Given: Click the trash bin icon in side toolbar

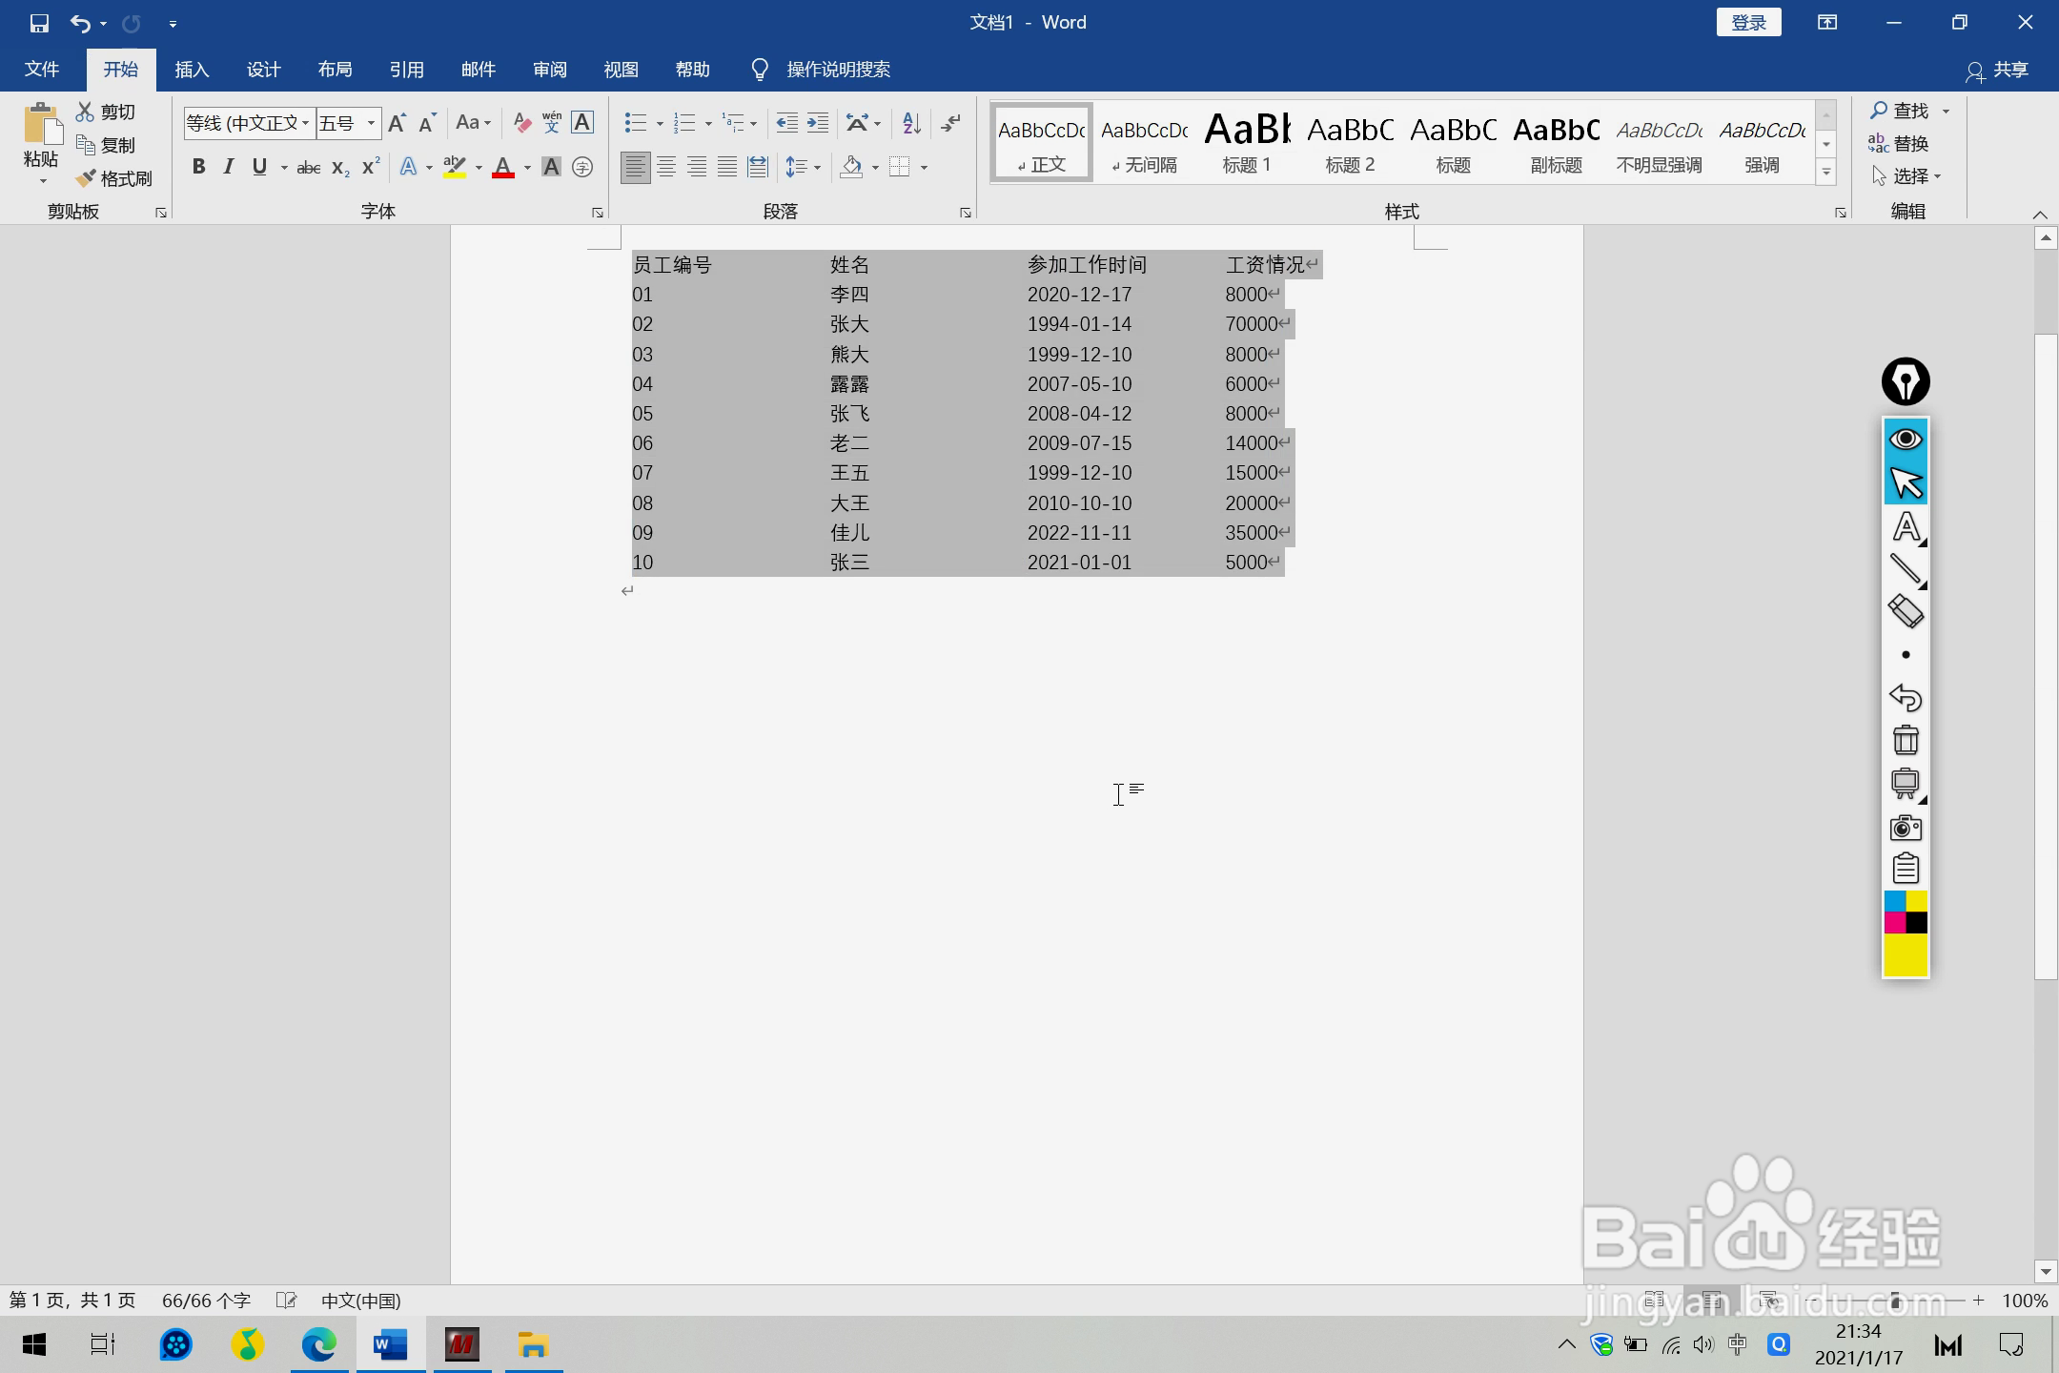Looking at the screenshot, I should 1906,741.
